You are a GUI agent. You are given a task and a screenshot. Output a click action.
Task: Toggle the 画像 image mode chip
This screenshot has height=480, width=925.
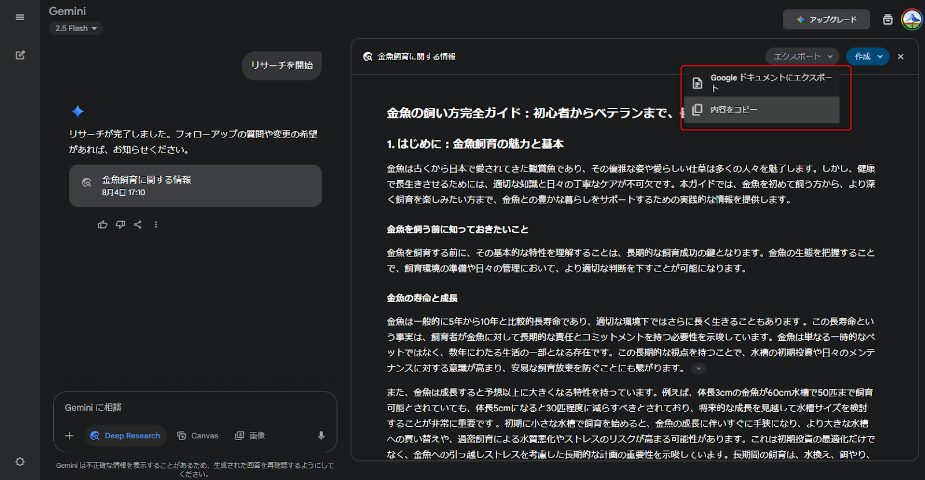pos(250,436)
